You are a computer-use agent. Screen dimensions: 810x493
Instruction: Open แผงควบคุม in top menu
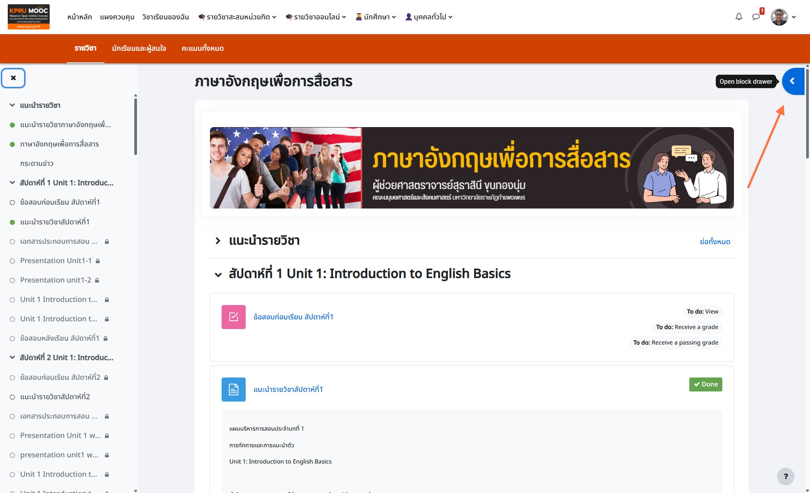point(117,17)
